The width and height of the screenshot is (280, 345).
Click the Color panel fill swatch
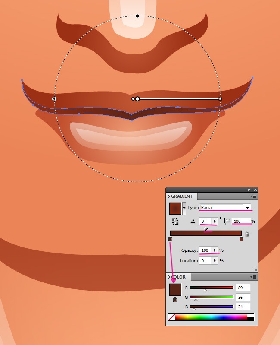pyautogui.click(x=175, y=290)
